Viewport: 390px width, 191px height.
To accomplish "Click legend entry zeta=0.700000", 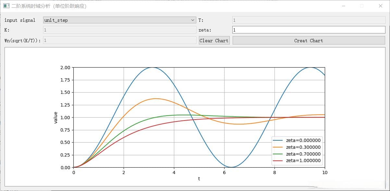I will tap(297, 154).
